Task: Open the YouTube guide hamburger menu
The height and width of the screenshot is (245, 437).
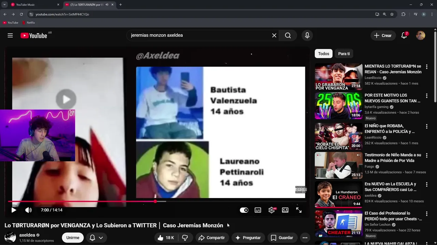Action: [x=10, y=35]
